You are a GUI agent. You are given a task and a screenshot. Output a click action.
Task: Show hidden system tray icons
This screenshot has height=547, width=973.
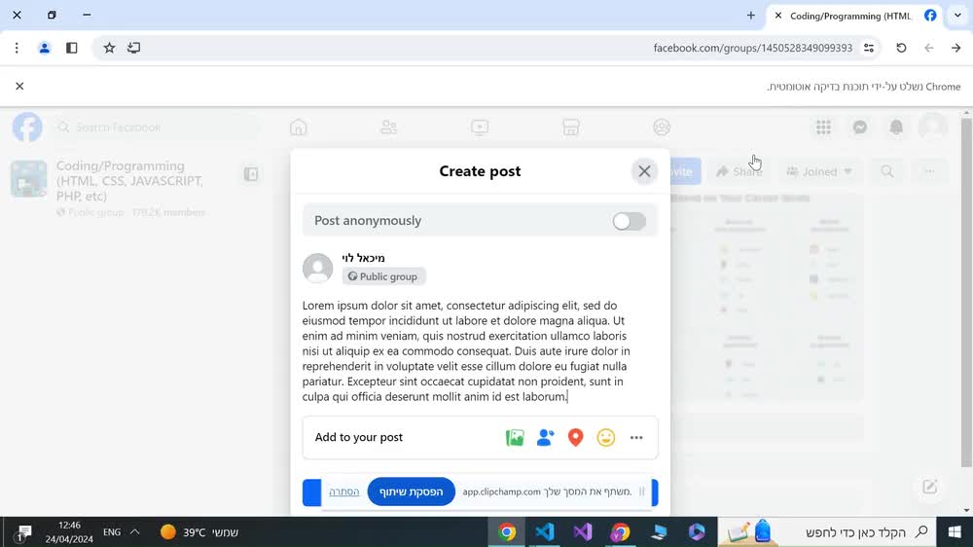pos(134,532)
